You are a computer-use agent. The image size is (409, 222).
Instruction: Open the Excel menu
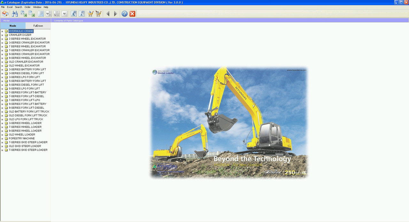(10, 7)
